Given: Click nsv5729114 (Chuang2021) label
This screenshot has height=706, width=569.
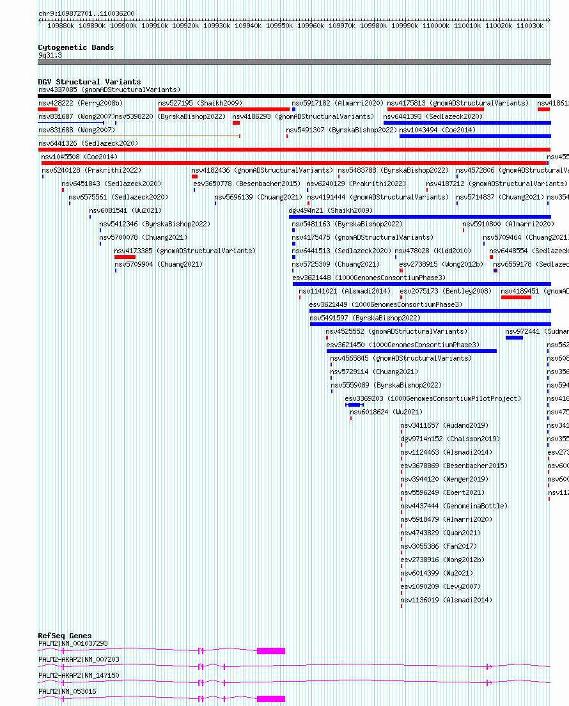Looking at the screenshot, I should point(374,372).
